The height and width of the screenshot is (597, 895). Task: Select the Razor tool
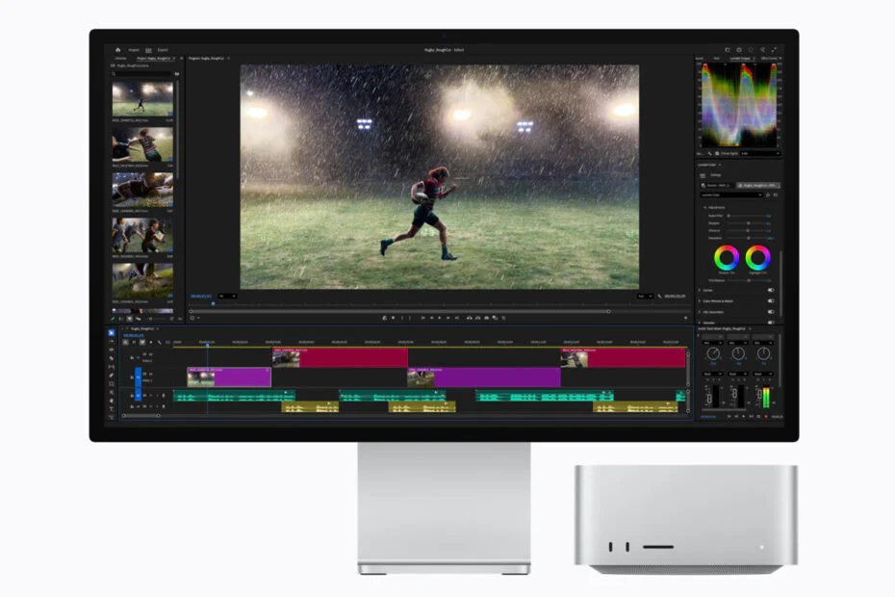[112, 358]
